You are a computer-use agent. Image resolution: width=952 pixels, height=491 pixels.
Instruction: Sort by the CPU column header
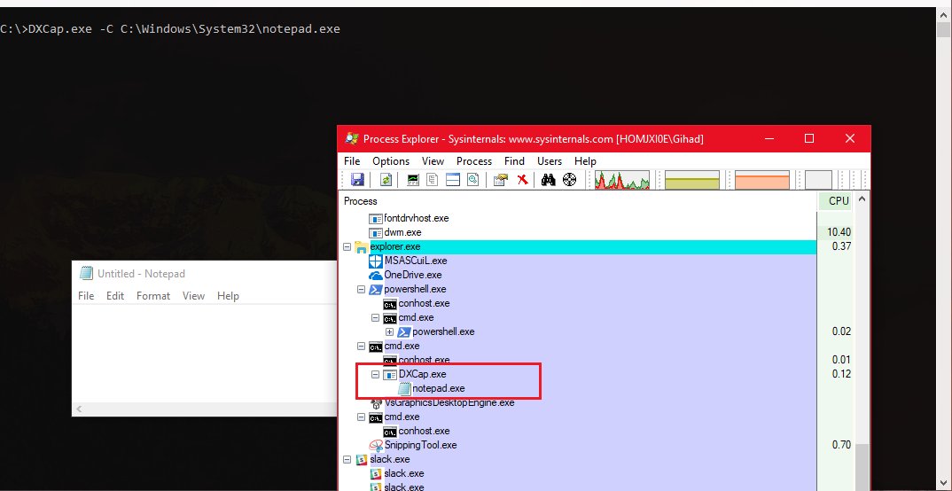tap(839, 201)
